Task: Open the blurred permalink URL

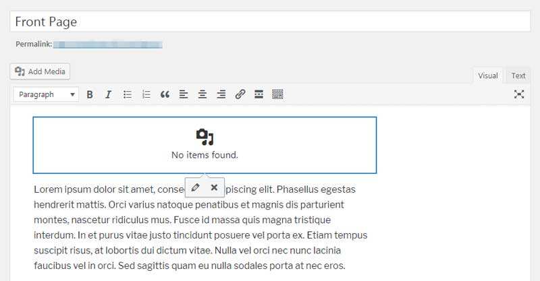Action: (108, 44)
